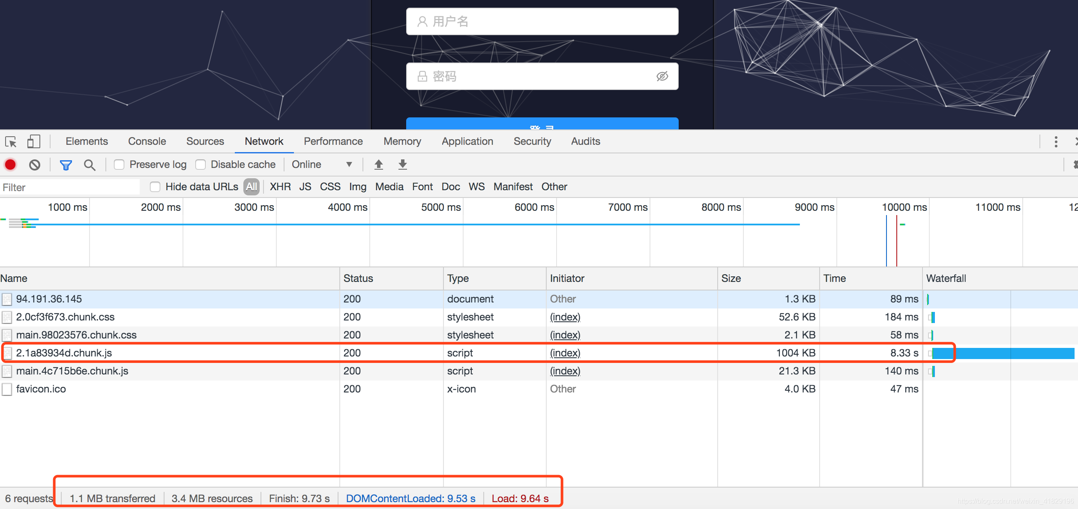Tick the Hide data URLs checkbox
1078x509 pixels.
click(155, 187)
